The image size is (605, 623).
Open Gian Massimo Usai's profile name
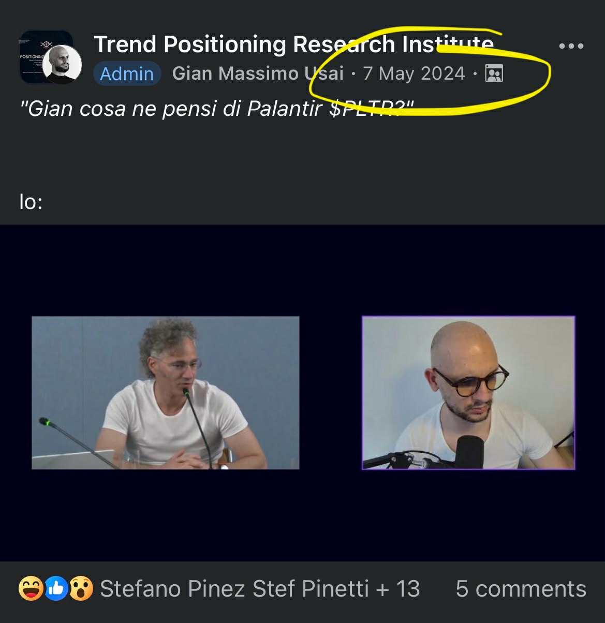pyautogui.click(x=258, y=73)
